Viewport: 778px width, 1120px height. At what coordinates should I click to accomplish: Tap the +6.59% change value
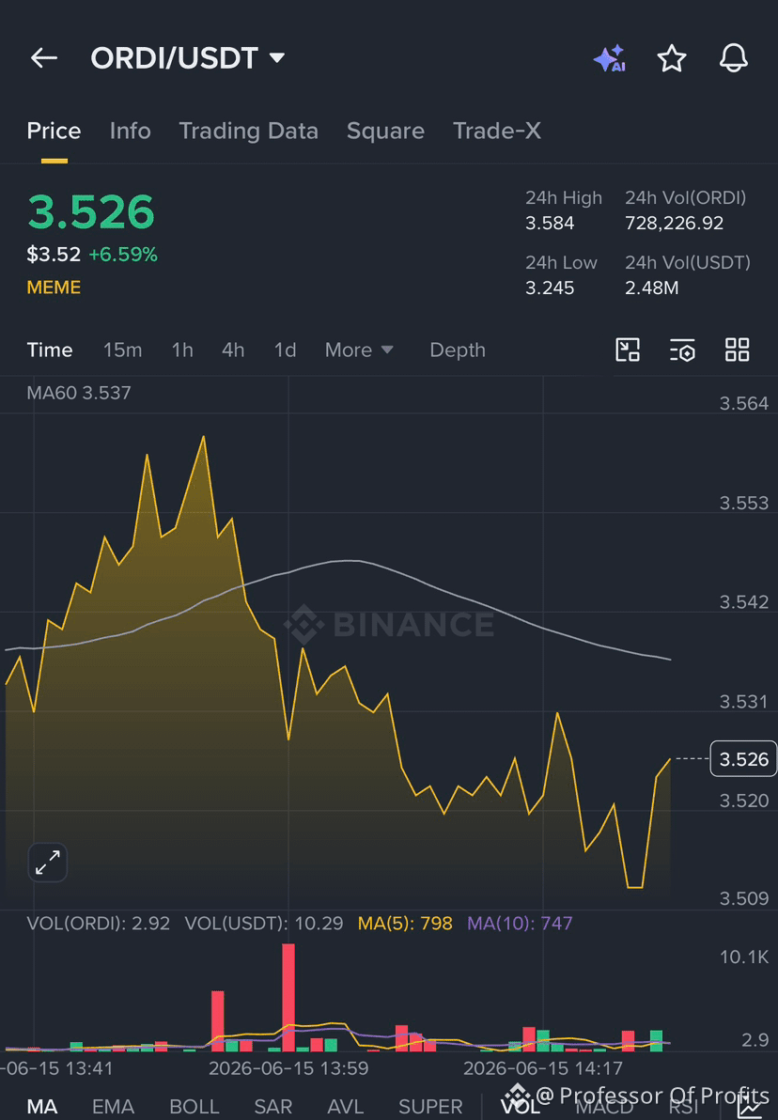123,255
